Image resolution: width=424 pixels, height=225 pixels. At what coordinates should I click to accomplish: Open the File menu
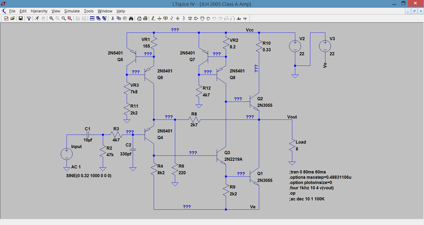[12, 11]
